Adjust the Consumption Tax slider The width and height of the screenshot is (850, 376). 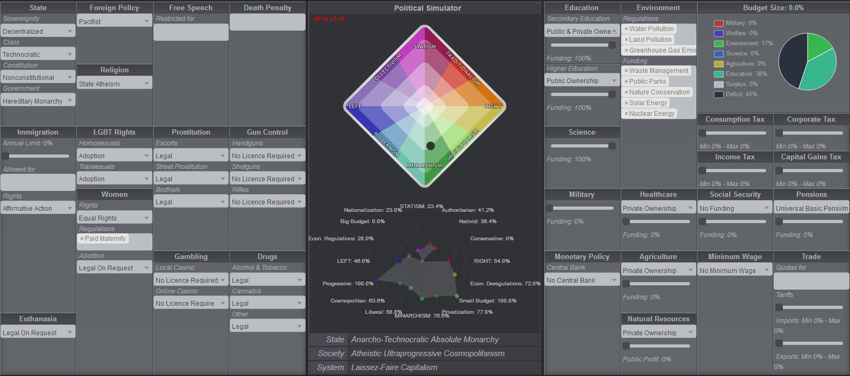pos(732,133)
